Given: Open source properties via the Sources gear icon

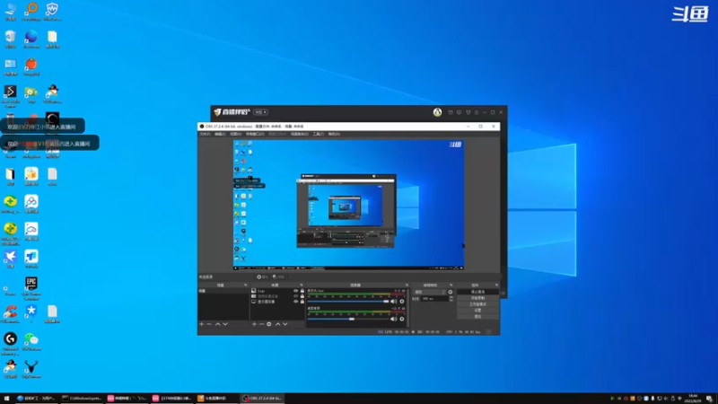Looking at the screenshot, I should point(268,324).
